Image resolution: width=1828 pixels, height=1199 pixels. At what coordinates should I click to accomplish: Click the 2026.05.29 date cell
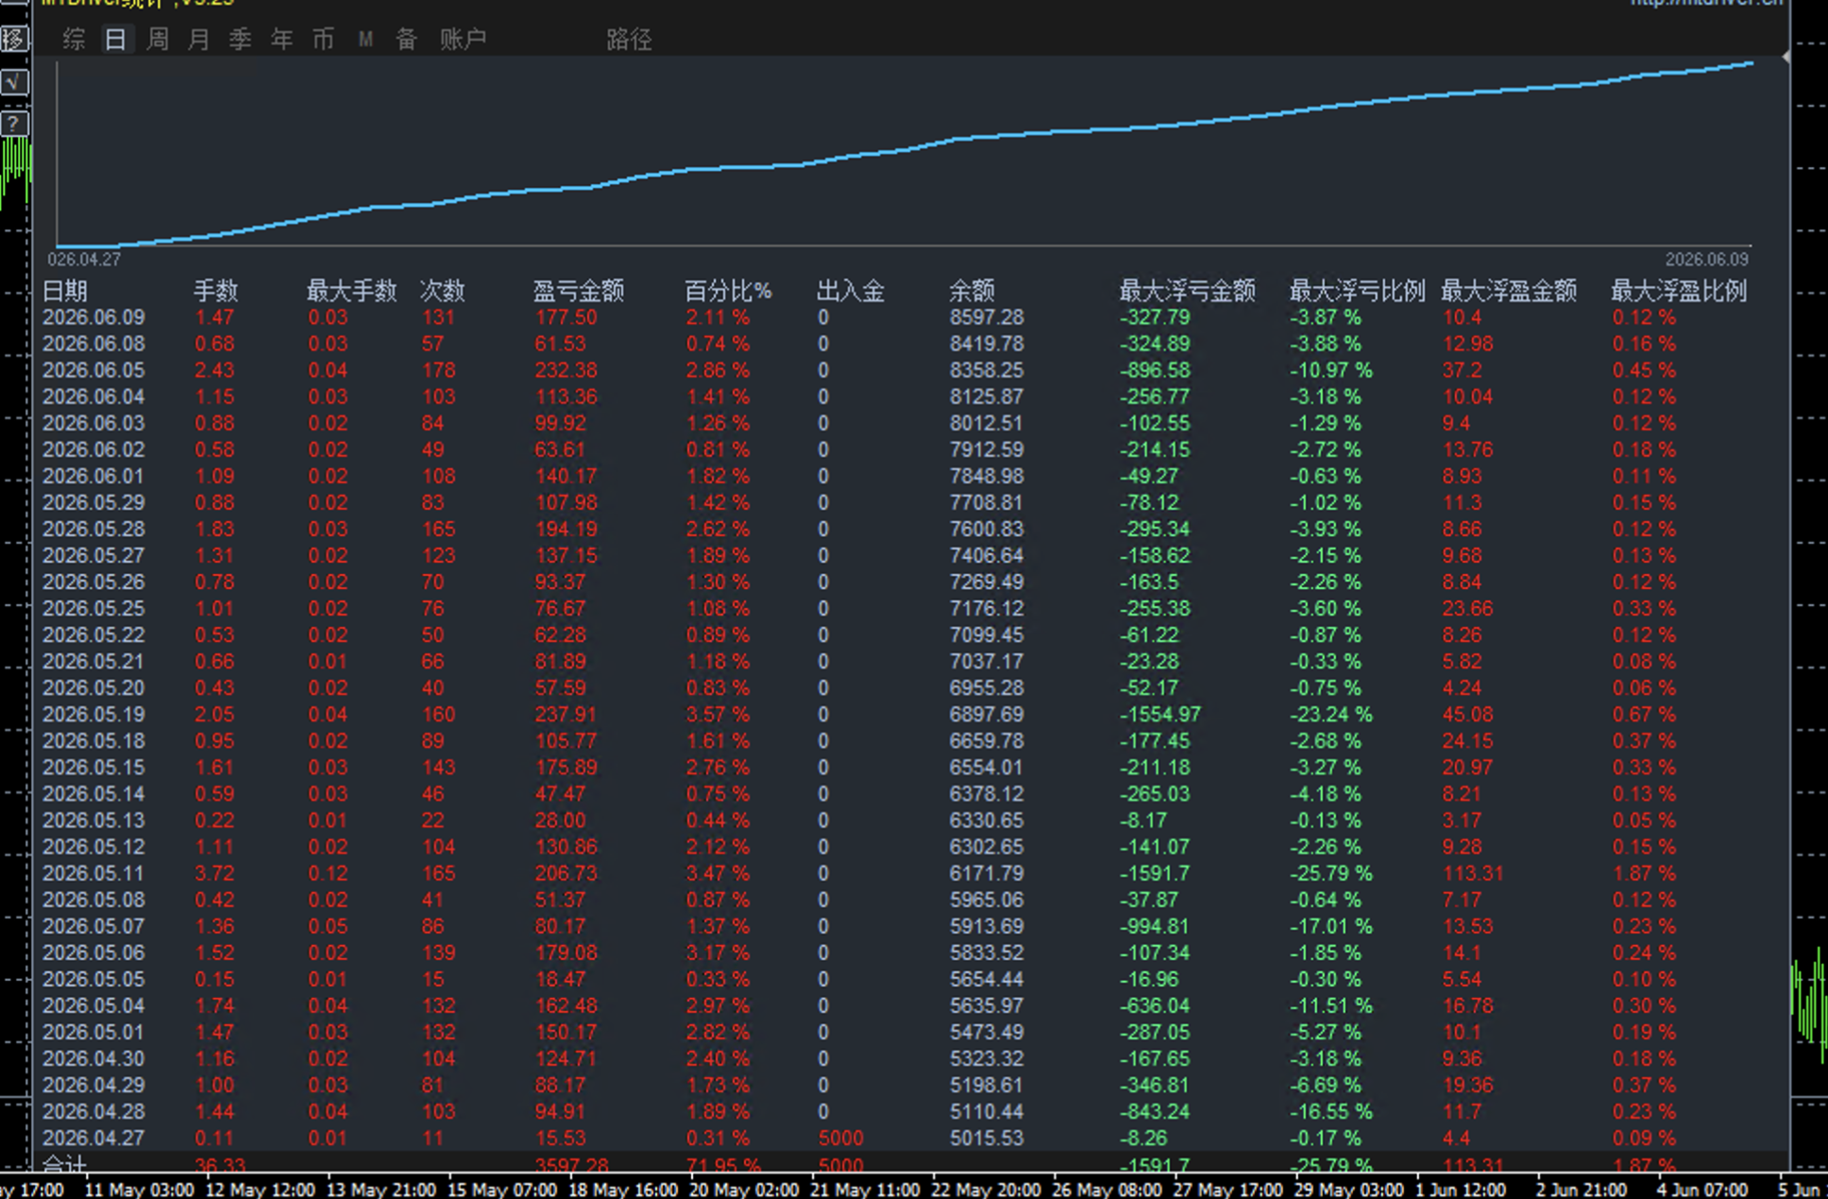click(93, 502)
